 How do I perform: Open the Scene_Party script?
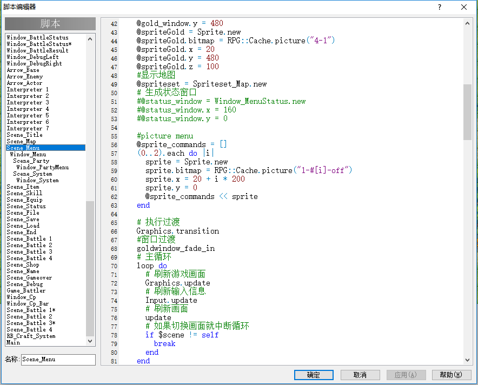(x=31, y=161)
